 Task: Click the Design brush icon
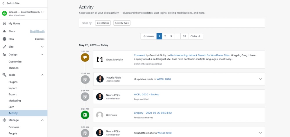click(x=4, y=55)
